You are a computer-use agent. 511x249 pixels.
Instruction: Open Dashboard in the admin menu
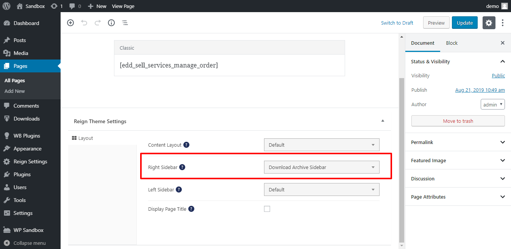pos(30,23)
